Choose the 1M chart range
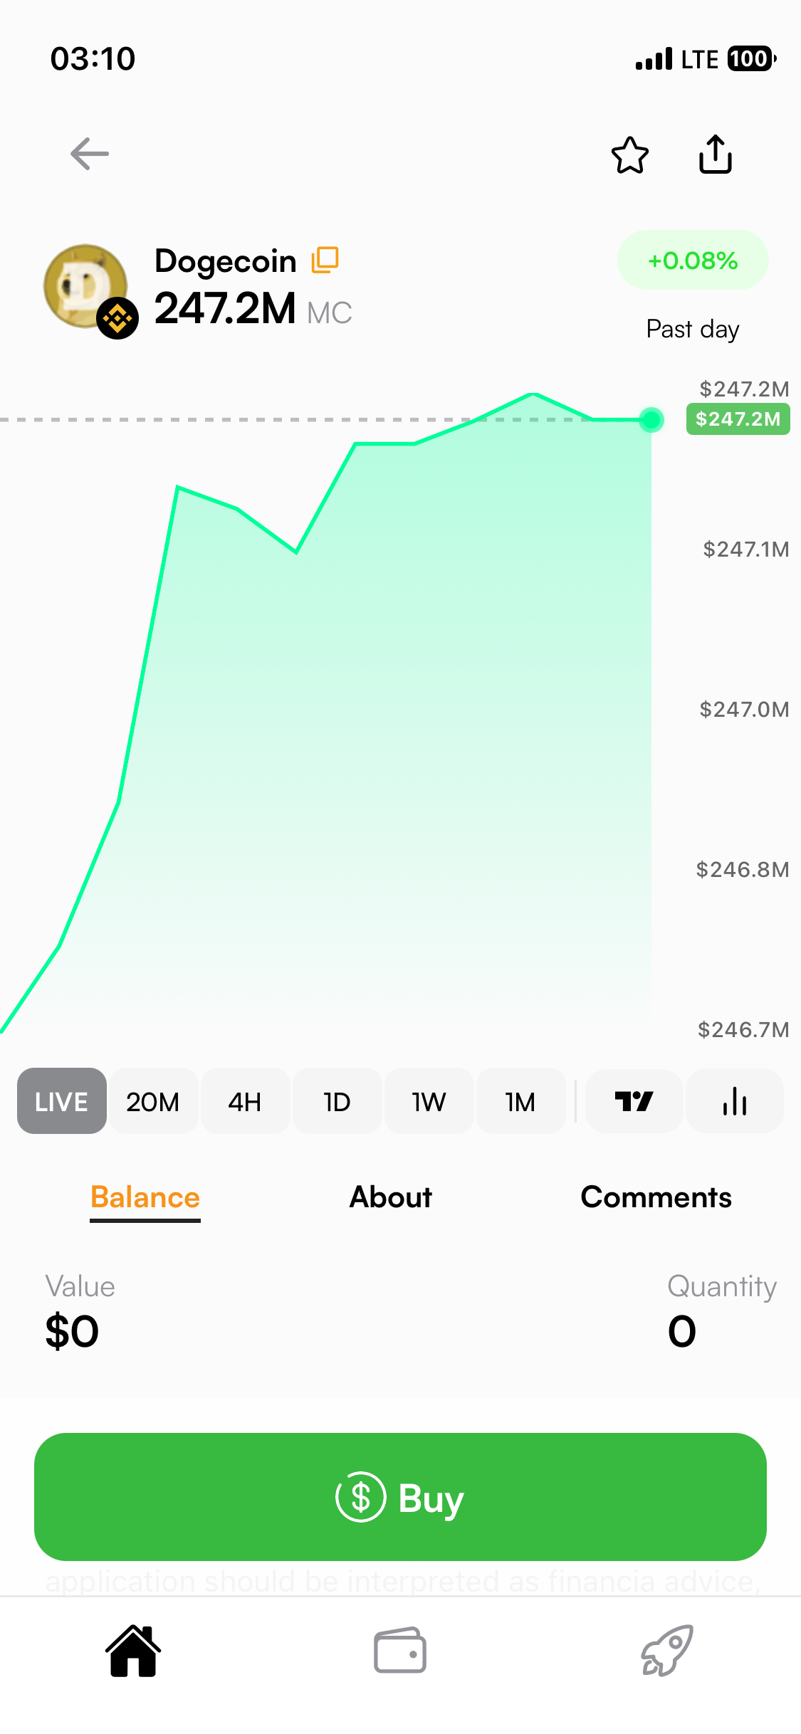Screen dimensions: 801x1734 [520, 1101]
